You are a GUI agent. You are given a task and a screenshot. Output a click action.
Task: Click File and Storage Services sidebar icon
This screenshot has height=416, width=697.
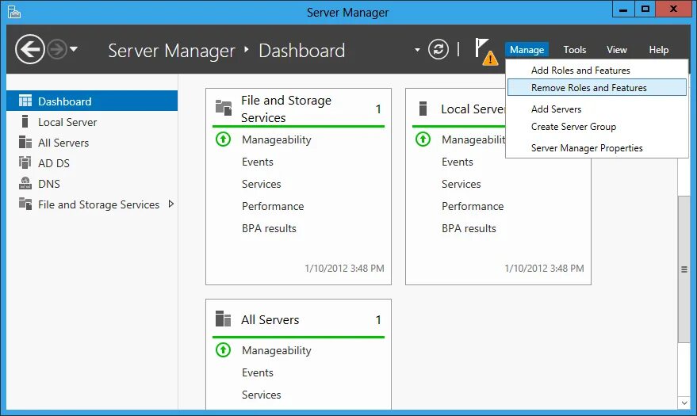(25, 204)
